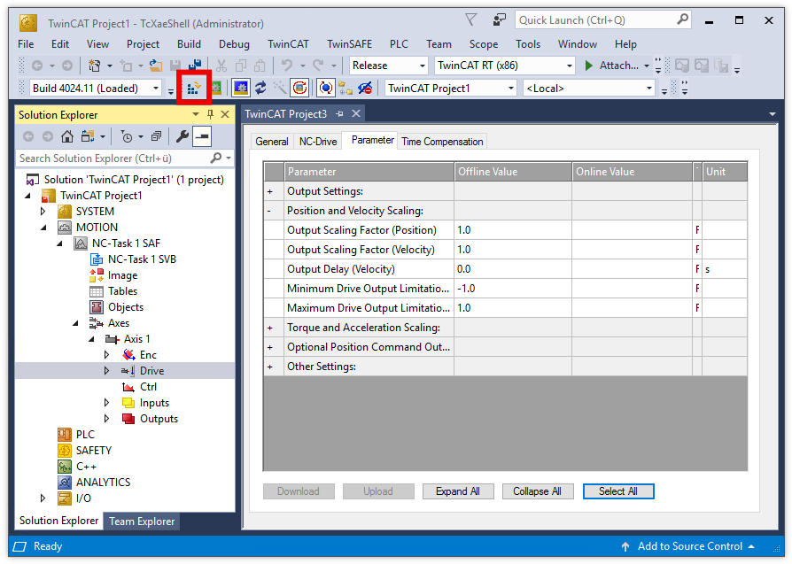The image size is (792, 564).
Task: Toggle Preview Selected Items in Solution Explorer
Action: (202, 136)
